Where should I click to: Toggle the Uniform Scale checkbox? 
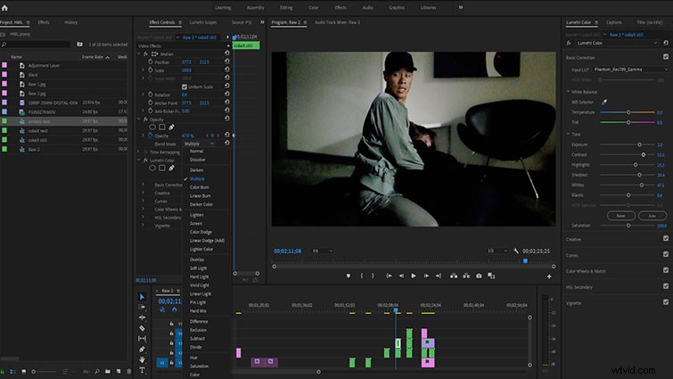click(185, 87)
